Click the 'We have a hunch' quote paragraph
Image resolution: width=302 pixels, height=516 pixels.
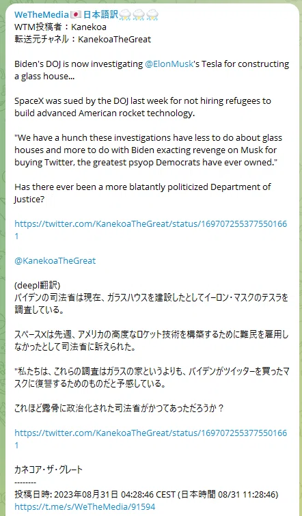point(148,150)
